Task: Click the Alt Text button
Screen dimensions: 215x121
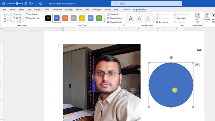Action: coord(197,18)
